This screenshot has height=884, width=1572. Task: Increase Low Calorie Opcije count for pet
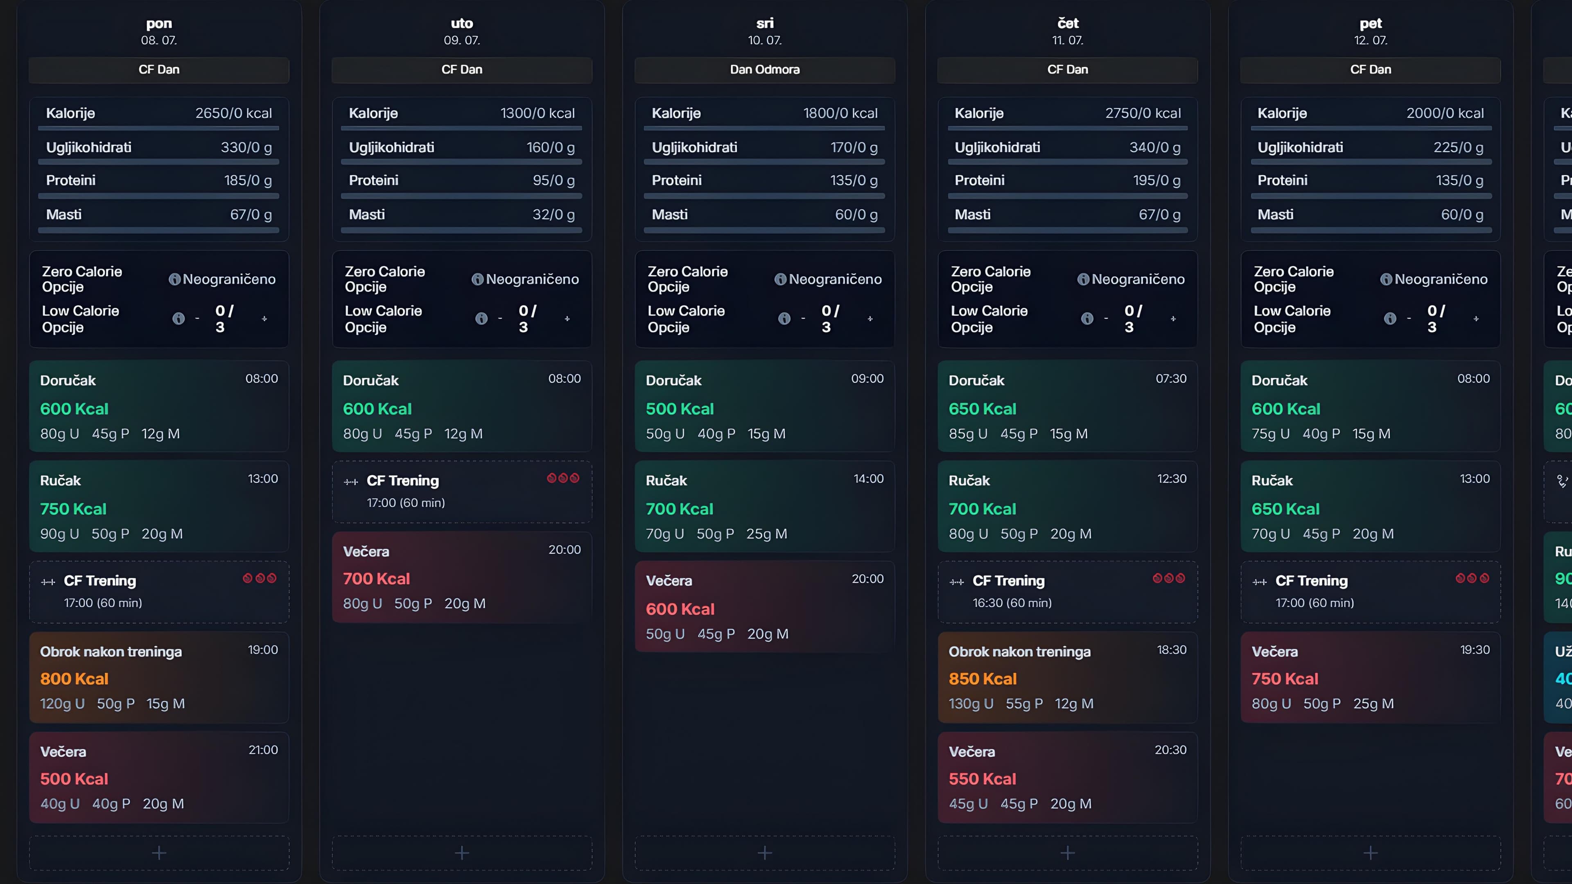pyautogui.click(x=1475, y=318)
